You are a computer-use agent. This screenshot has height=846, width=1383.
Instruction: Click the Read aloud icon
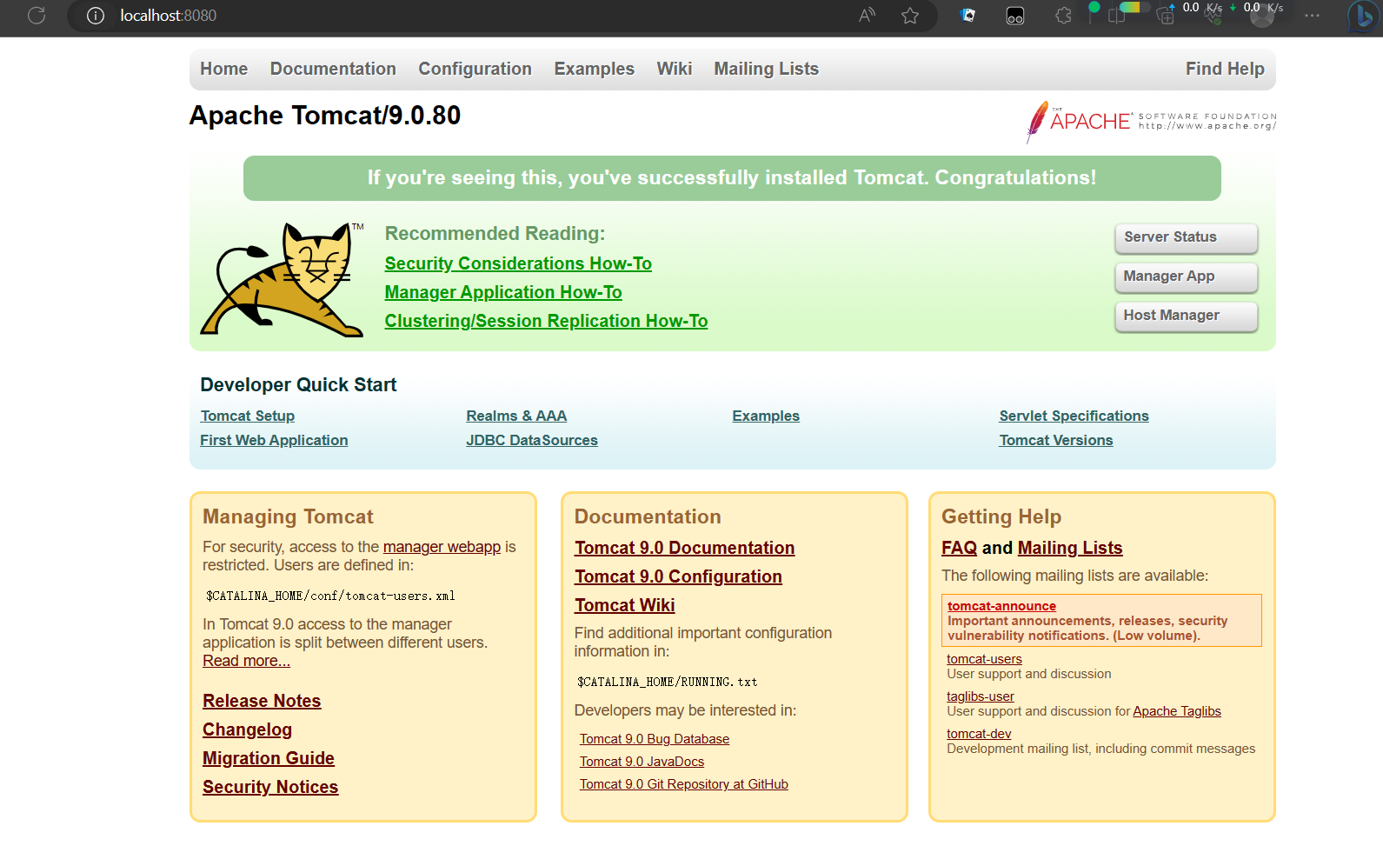pos(867,16)
